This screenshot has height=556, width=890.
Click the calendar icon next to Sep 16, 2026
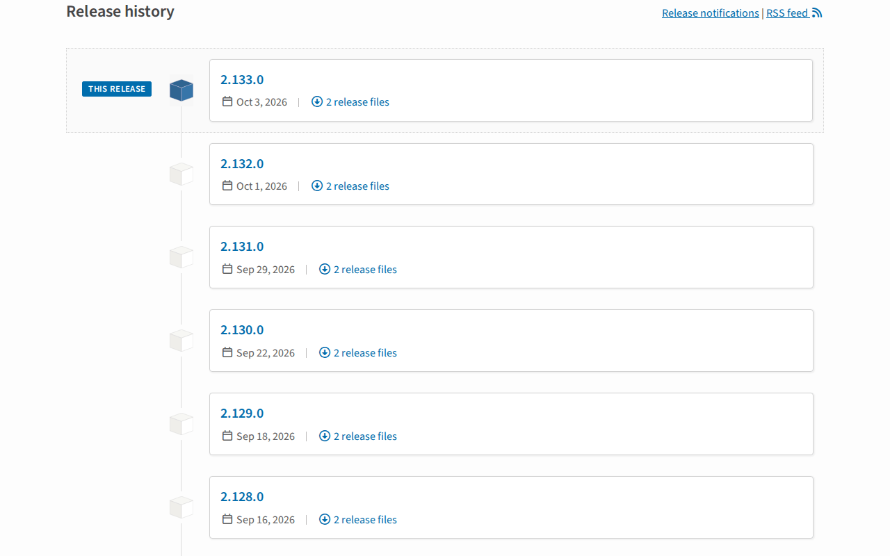[227, 519]
